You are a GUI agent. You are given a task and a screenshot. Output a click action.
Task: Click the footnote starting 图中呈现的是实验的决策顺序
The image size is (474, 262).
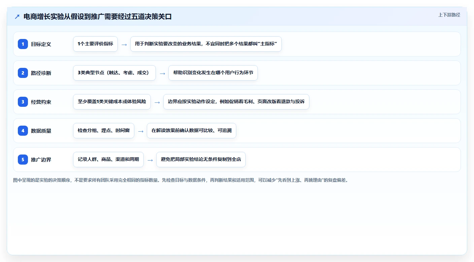(x=180, y=180)
